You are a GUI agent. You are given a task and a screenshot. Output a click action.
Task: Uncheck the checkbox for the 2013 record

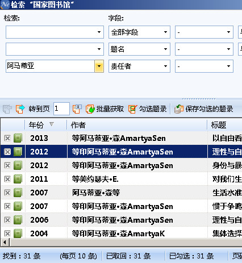pyautogui.click(x=7, y=138)
